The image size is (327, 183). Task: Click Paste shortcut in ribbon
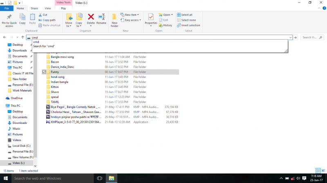click(x=49, y=25)
